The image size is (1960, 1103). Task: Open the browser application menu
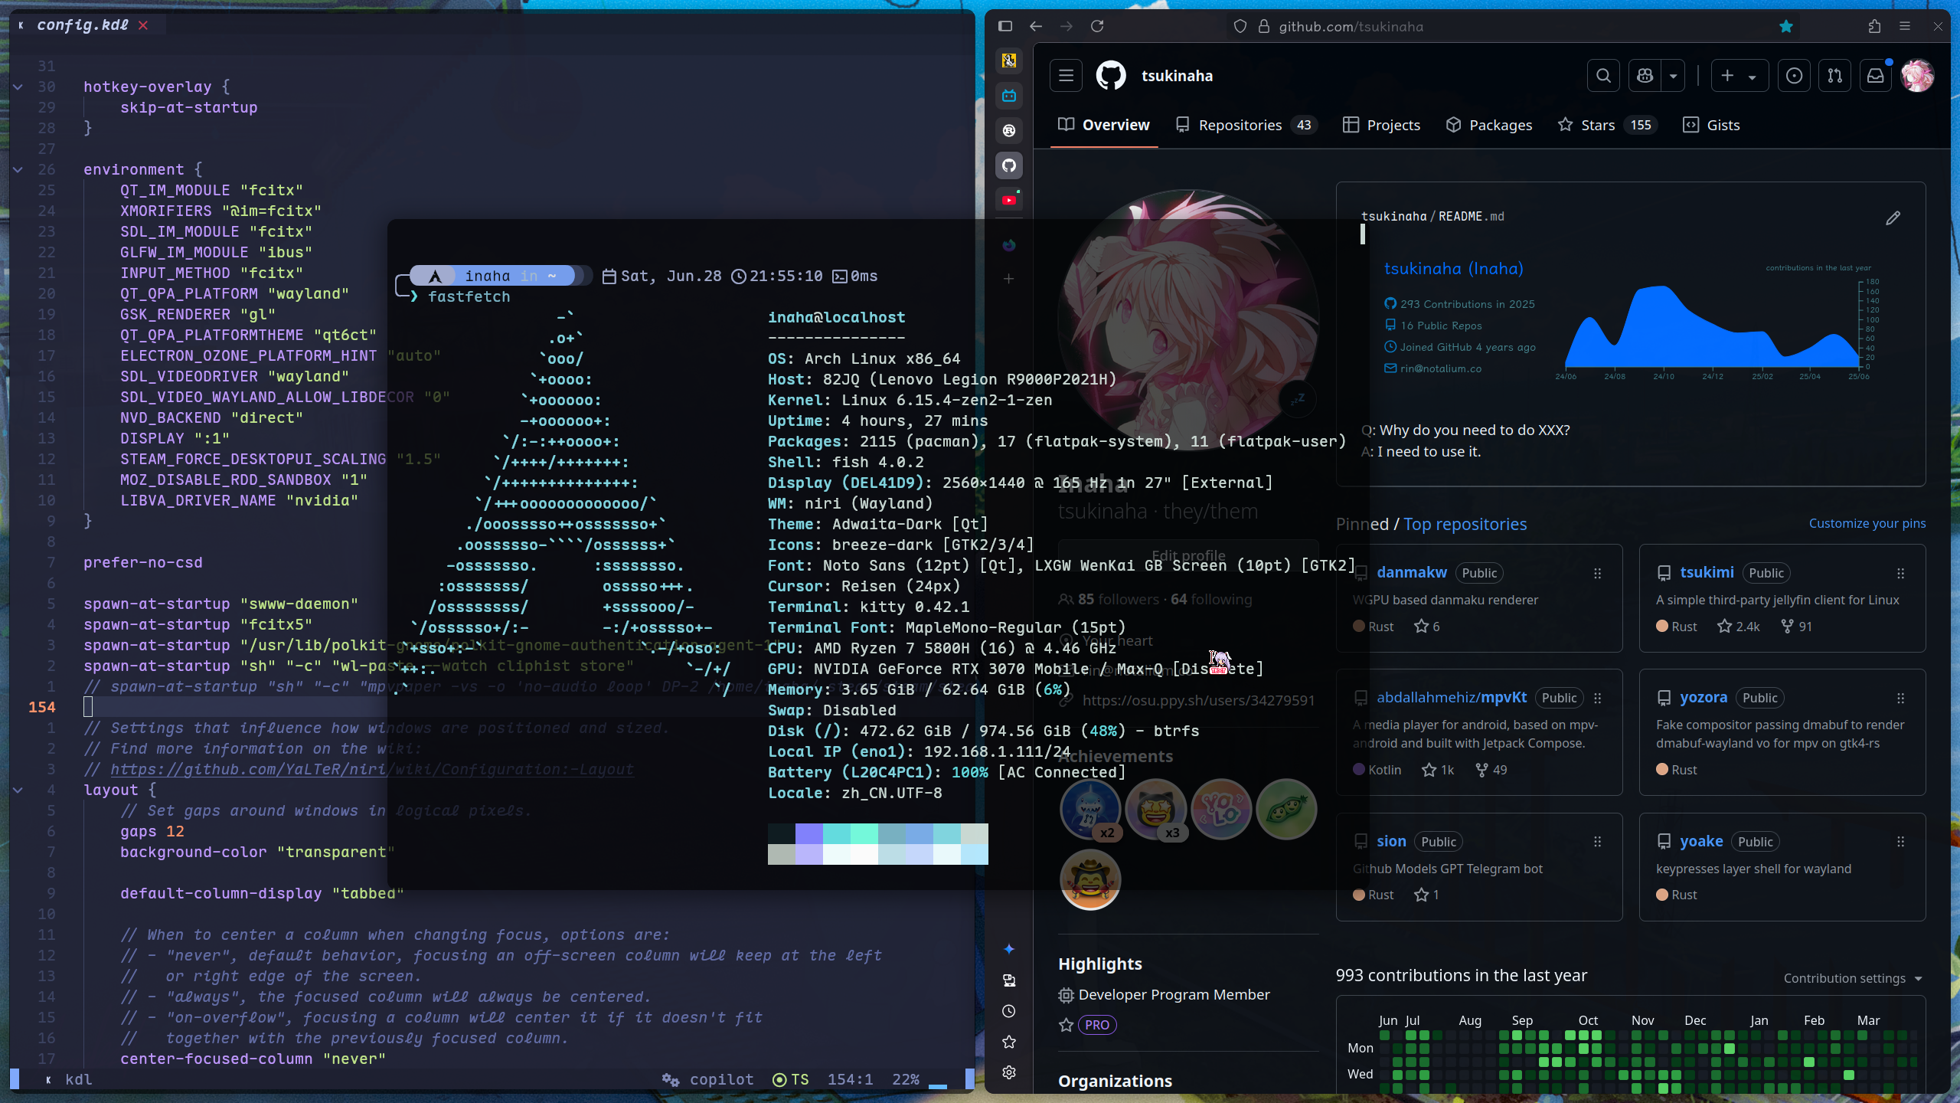coord(1905,26)
